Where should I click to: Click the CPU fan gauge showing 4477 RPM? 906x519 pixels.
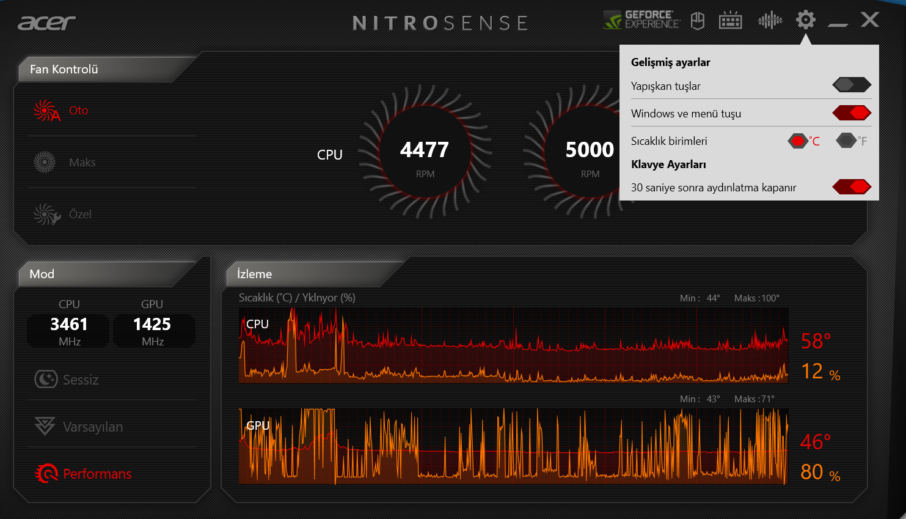[425, 151]
